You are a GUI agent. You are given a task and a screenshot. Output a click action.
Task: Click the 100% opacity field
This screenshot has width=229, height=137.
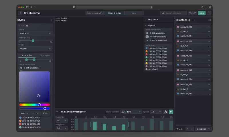click(x=46, y=113)
